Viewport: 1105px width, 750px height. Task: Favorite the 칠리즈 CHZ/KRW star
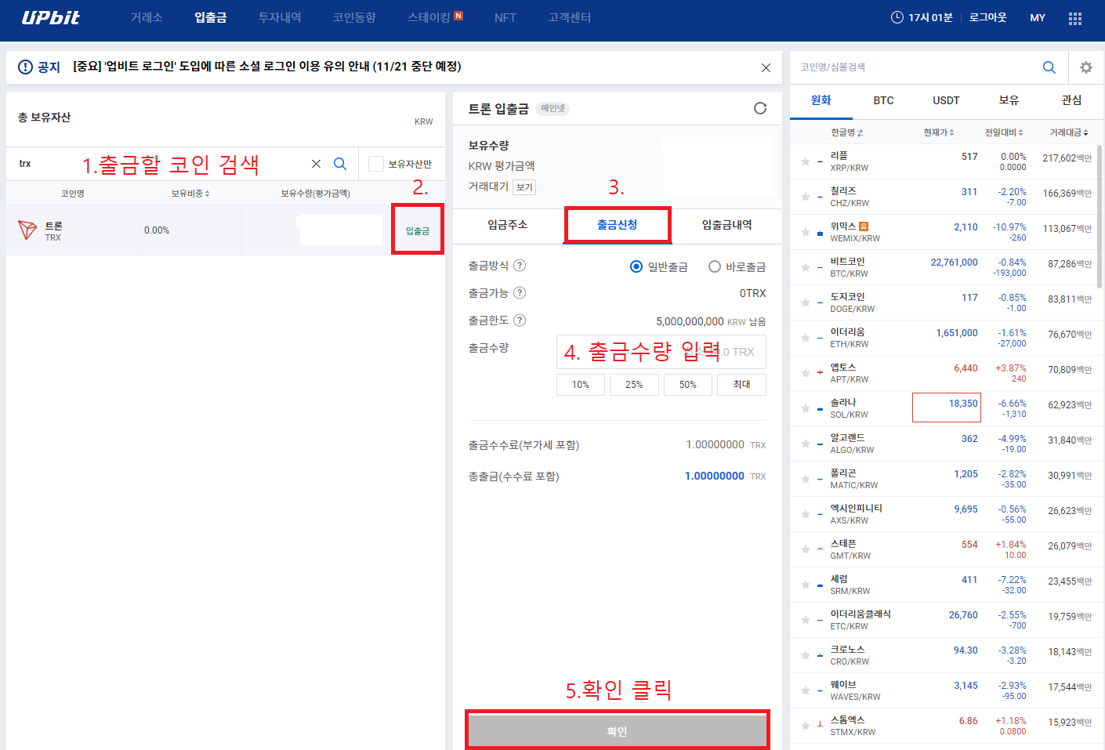pos(806,197)
